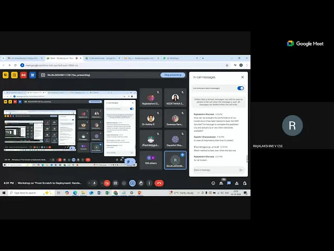Click the blue extension icon above presentation

point(32,75)
